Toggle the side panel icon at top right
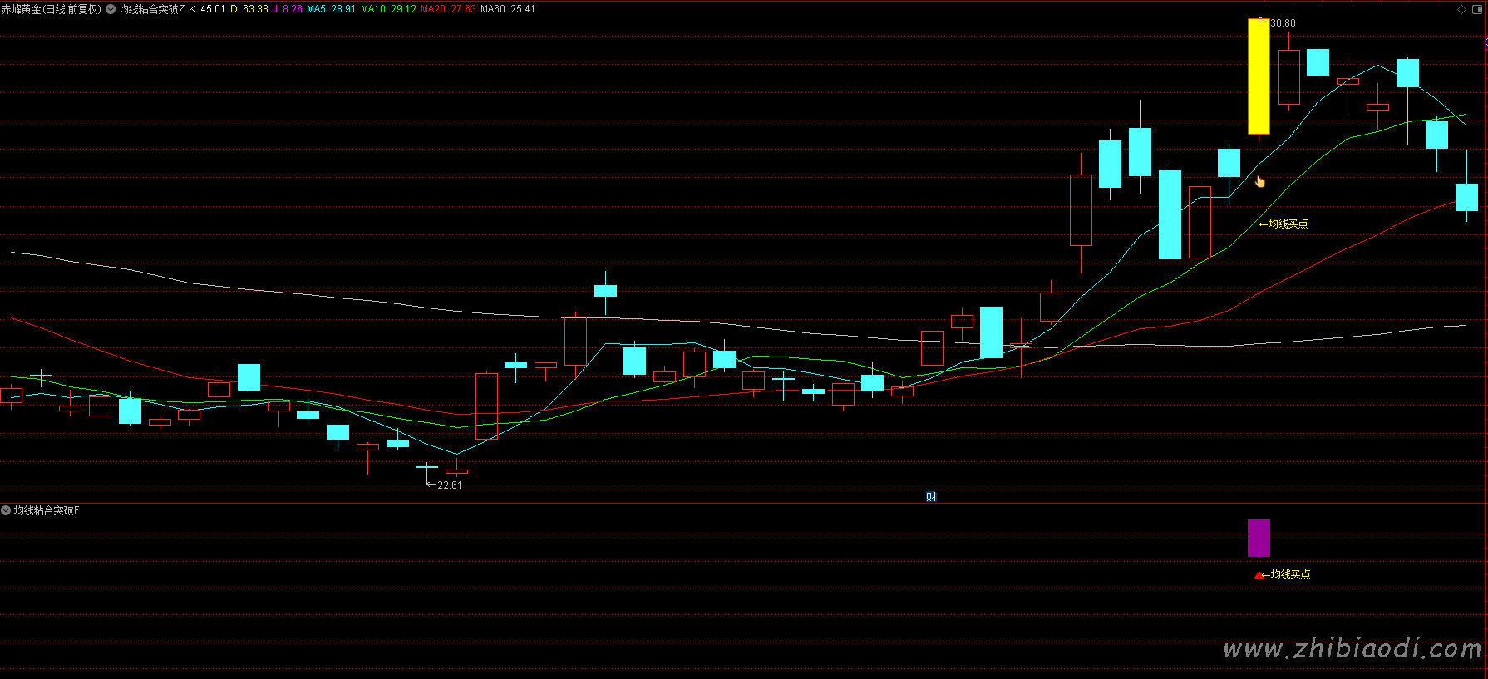 click(1477, 9)
